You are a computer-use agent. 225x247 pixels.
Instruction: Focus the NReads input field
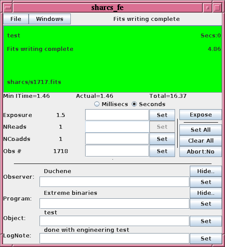[117, 127]
